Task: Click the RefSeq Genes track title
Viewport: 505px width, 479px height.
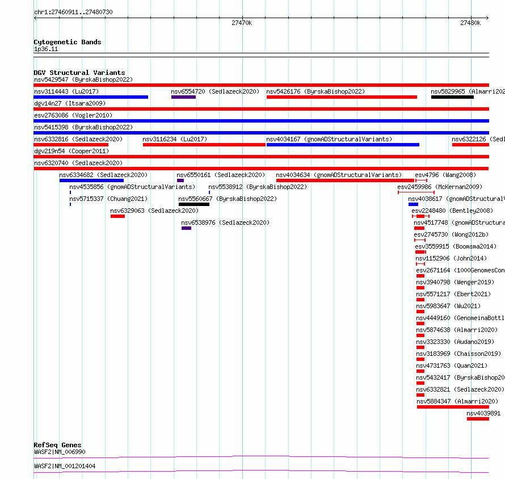Action: click(x=57, y=445)
